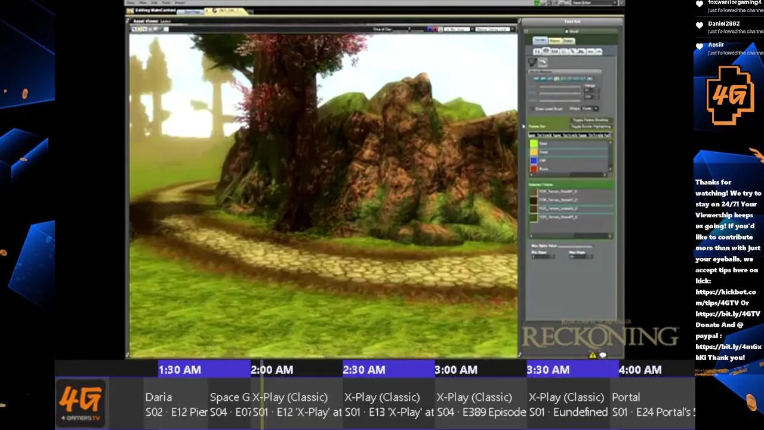Screen dimensions: 764x430
Task: Select the red palette swatch
Action: 533,169
